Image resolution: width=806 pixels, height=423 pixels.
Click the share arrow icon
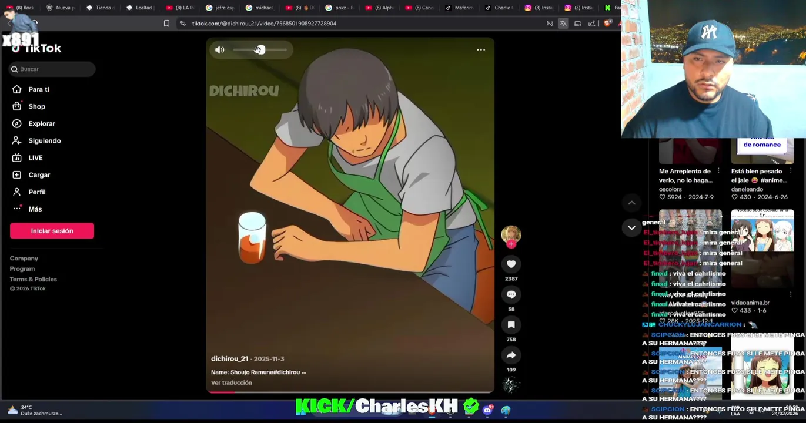click(x=511, y=355)
